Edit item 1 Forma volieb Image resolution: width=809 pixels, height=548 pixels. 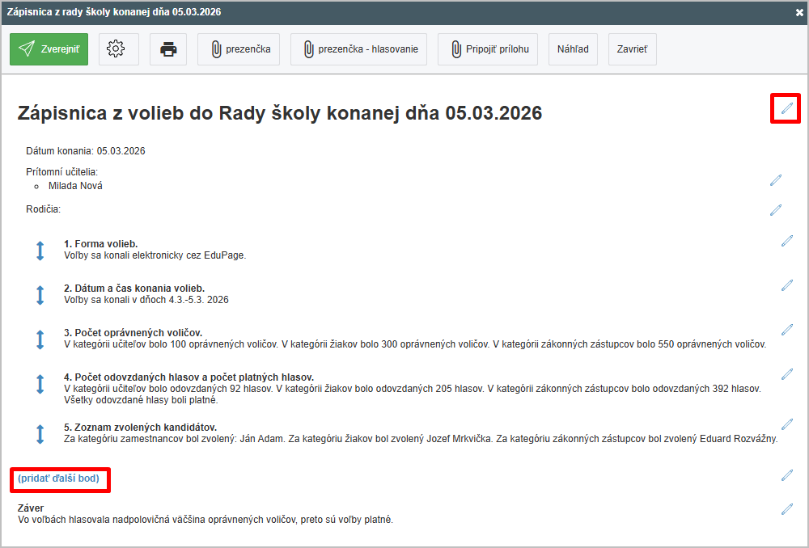[x=786, y=241]
